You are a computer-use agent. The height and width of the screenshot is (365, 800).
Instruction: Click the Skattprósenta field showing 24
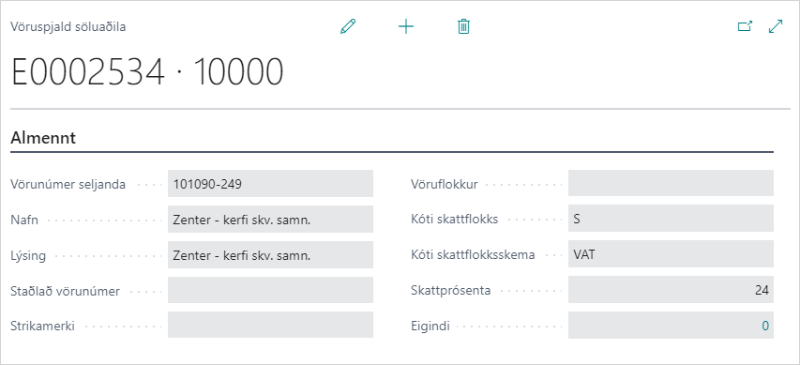(x=671, y=290)
